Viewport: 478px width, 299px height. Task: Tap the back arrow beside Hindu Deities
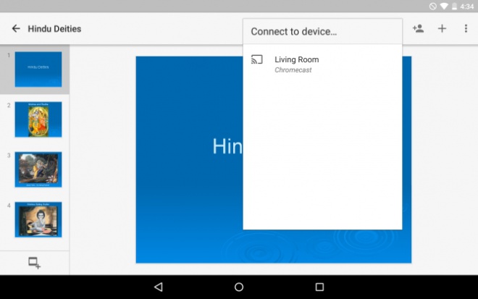tap(15, 29)
